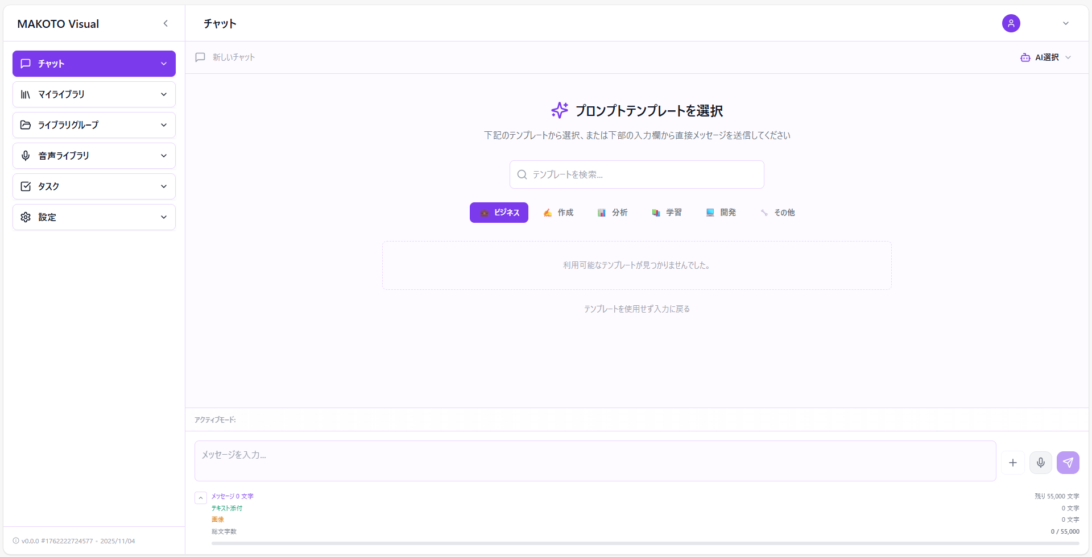Open the 音声ライブラリ microphone icon

point(25,155)
